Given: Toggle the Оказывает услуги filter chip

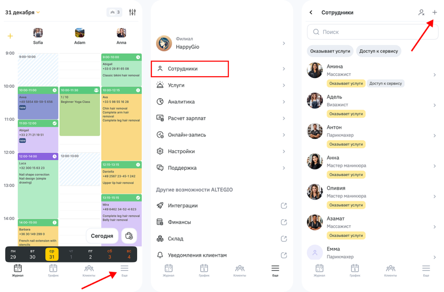Looking at the screenshot, I should [330, 51].
